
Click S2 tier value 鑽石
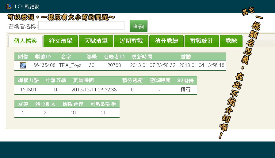pyautogui.click(x=185, y=90)
